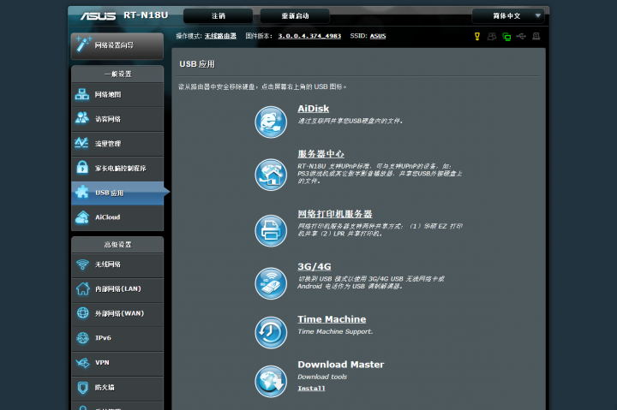The image size is (617, 410).
Task: Click the green network connection status icon
Action: (x=506, y=37)
